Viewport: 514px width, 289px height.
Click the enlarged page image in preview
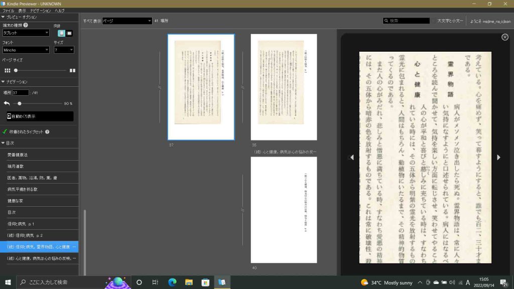[425, 157]
